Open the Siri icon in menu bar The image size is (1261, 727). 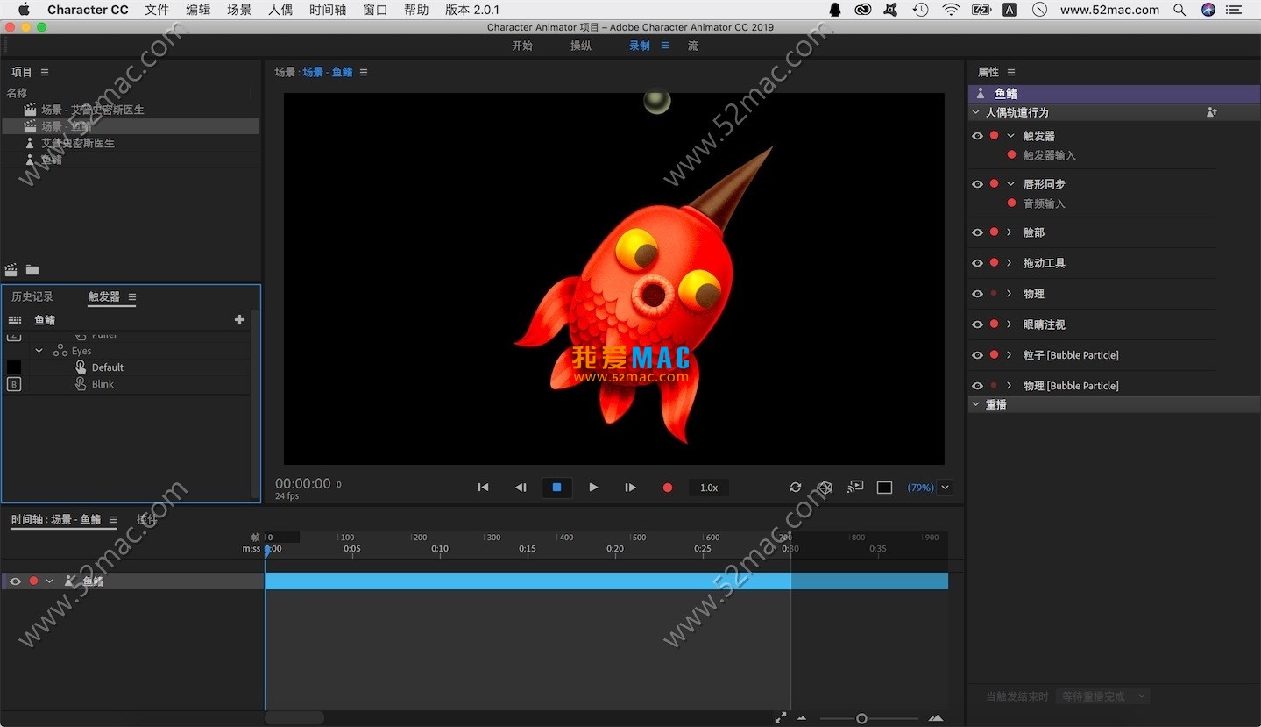[1208, 10]
